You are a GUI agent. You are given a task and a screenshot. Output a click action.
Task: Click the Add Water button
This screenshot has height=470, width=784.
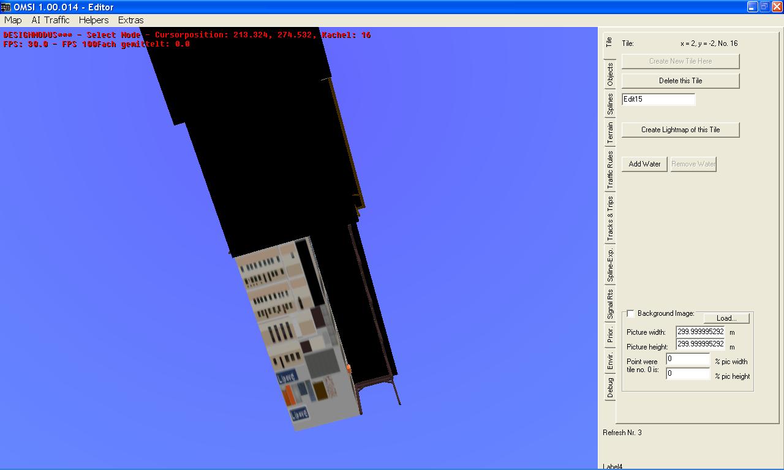click(644, 164)
